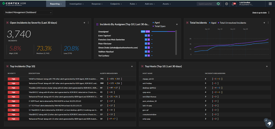Screen dimensions: 275x129
Task: Open the settings gear icon
Action: (227, 4)
